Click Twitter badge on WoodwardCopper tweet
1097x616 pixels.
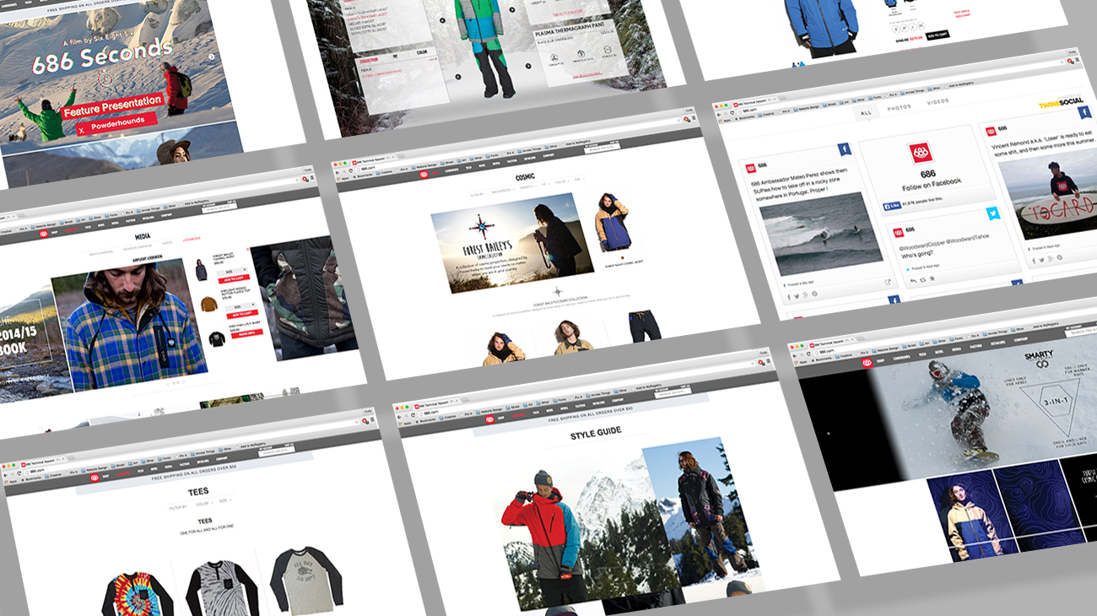[x=992, y=213]
